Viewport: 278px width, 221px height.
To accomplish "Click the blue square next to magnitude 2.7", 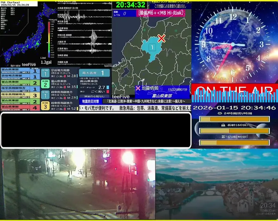I will (108, 87).
